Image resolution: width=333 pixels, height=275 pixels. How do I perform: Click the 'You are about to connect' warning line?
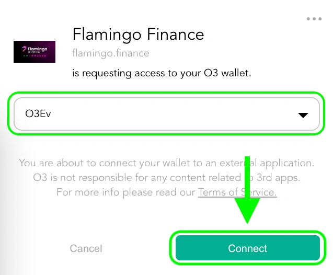click(x=166, y=163)
